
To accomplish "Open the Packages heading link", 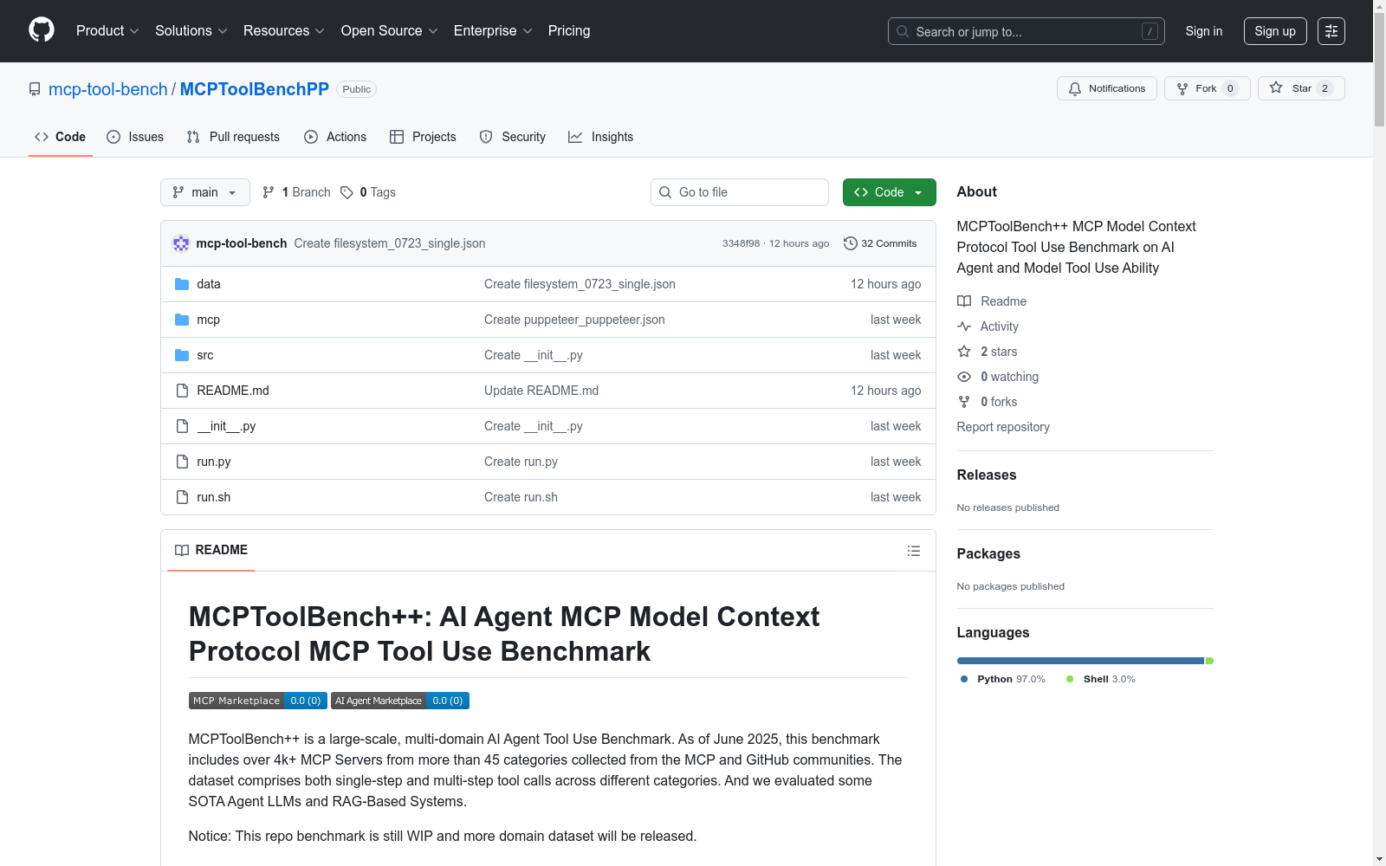I will point(988,553).
